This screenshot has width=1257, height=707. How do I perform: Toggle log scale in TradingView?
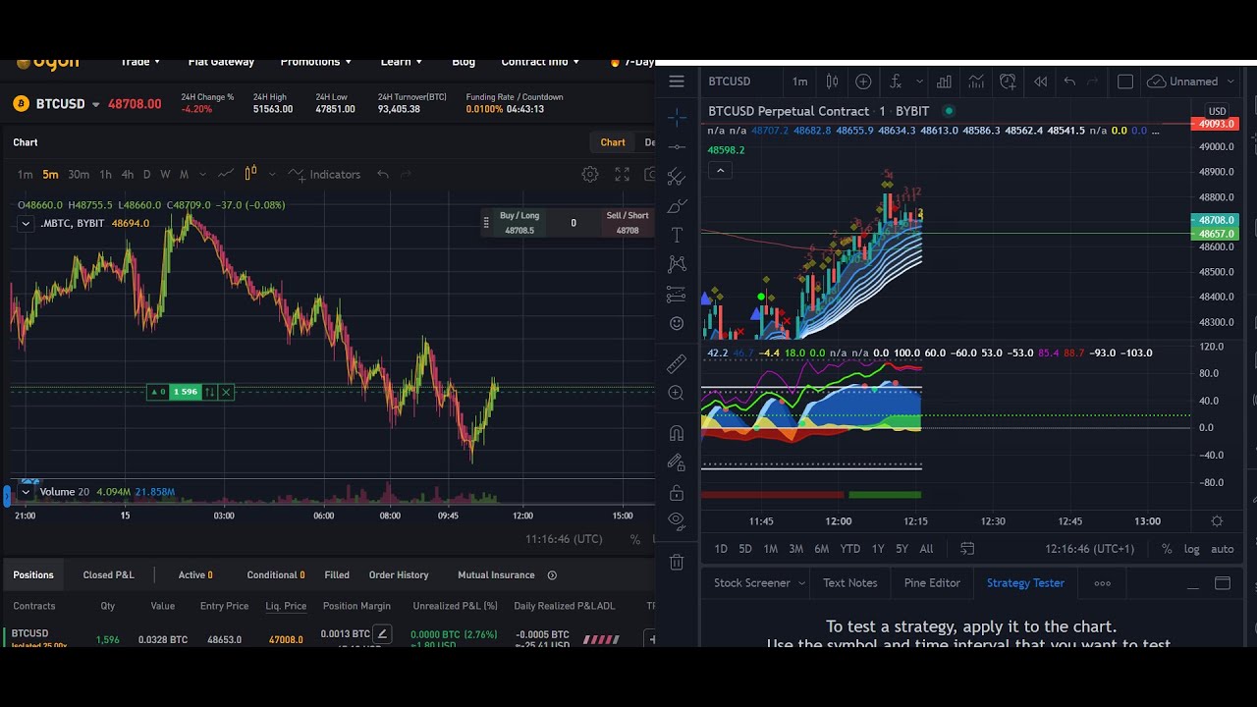coord(1191,549)
